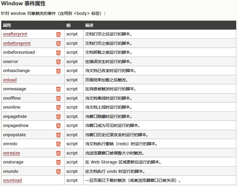The height and width of the screenshot is (187, 238).
Task: Click the Window 事件属性 heading
Action: click(23, 3)
